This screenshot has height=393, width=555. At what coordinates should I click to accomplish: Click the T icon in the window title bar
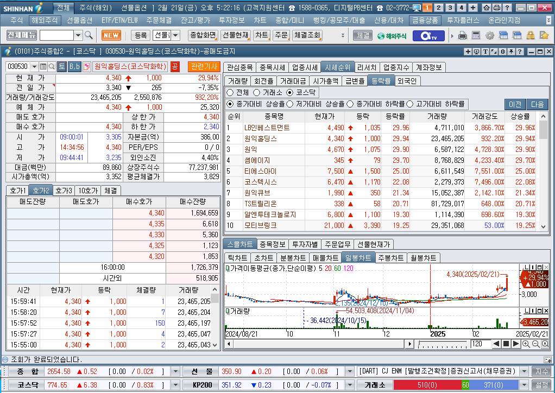pyautogui.click(x=485, y=52)
